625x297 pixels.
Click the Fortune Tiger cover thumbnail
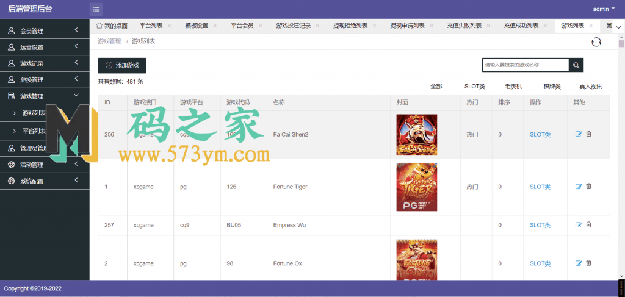pyautogui.click(x=416, y=187)
